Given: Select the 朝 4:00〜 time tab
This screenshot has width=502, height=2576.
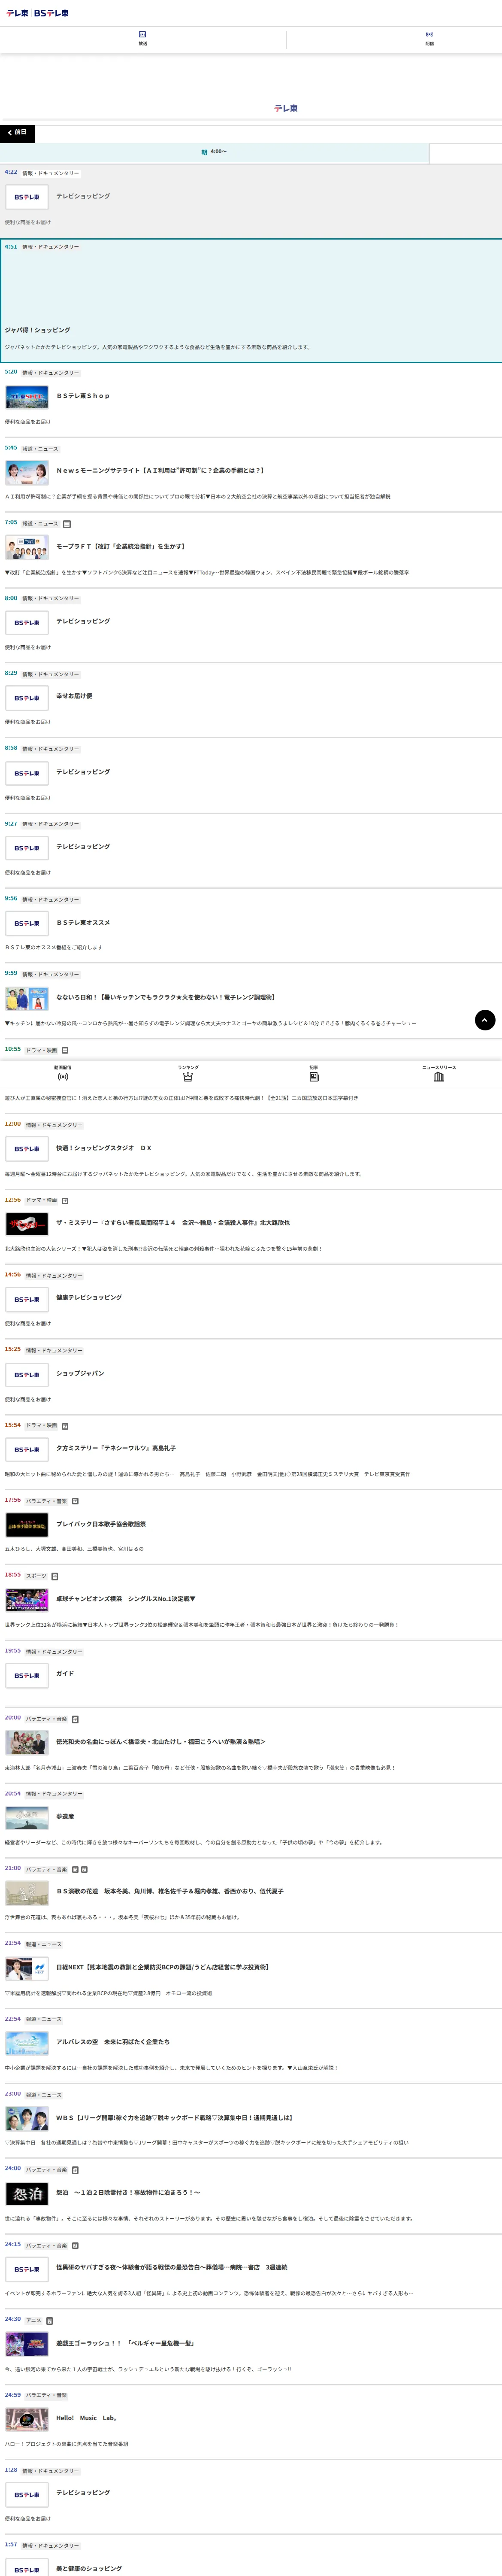Looking at the screenshot, I should 214,152.
